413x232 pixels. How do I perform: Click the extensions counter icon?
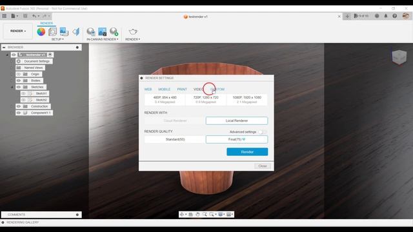tap(361, 16)
